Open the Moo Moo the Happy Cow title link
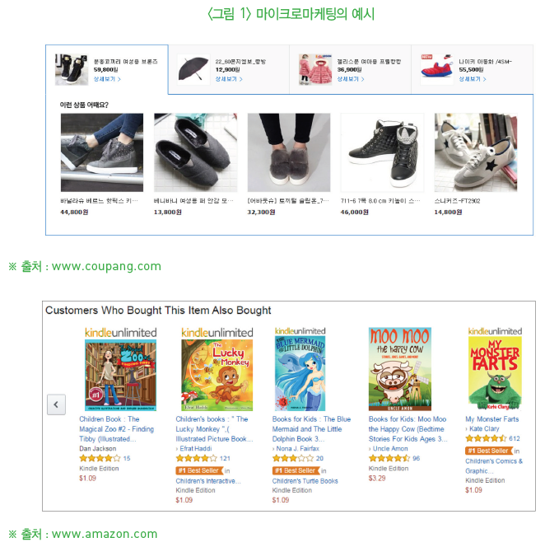The image size is (545, 547). point(408,428)
